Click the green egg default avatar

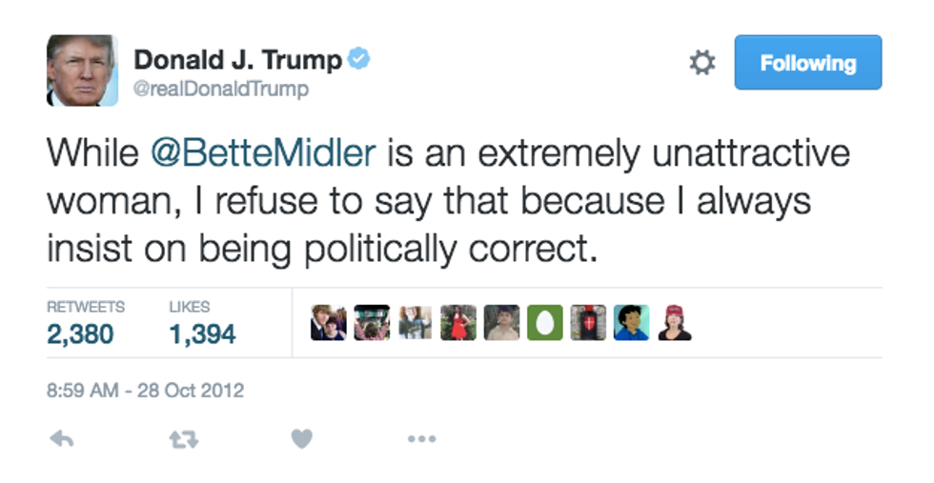point(545,323)
